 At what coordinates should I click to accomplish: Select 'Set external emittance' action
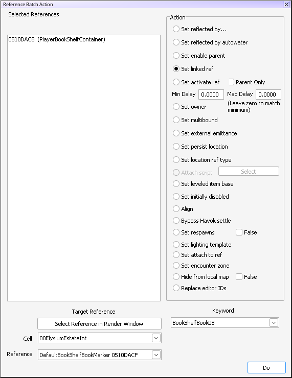point(176,133)
